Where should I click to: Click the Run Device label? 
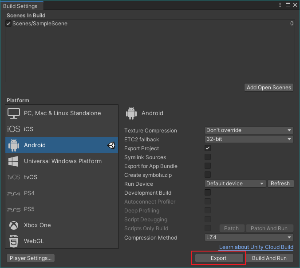138,184
